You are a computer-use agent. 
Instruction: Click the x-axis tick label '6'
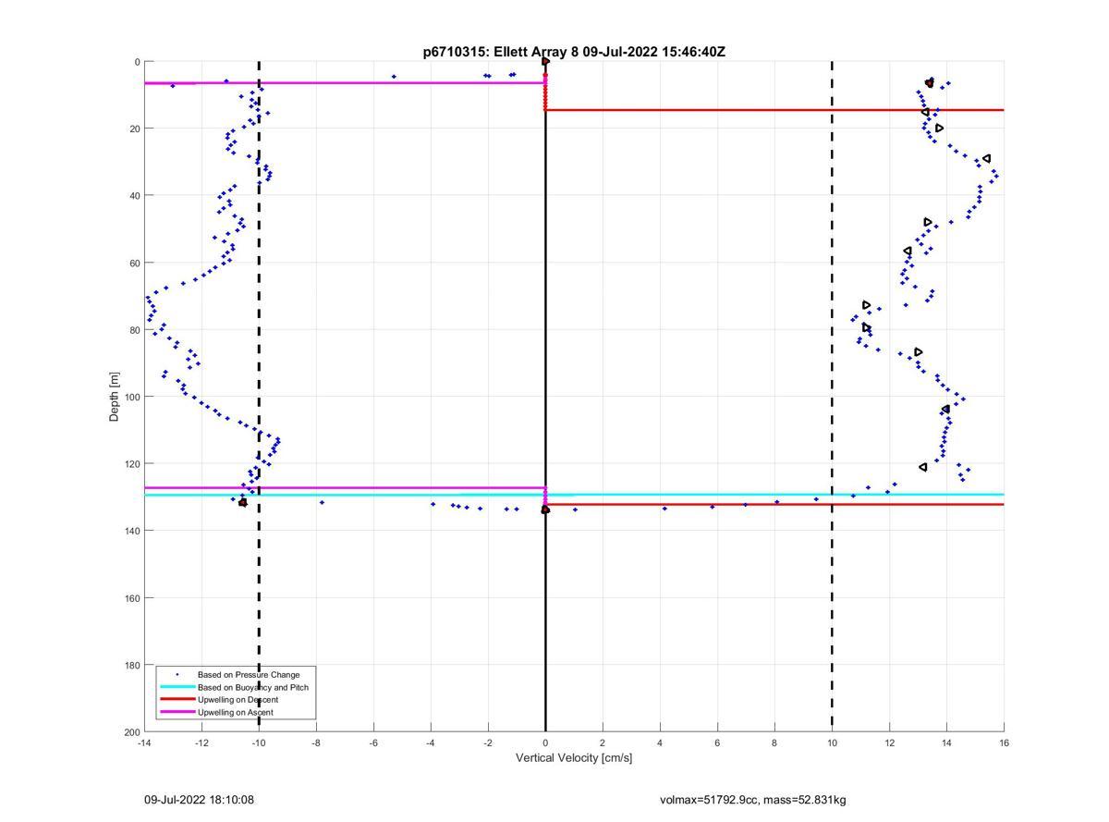(717, 742)
